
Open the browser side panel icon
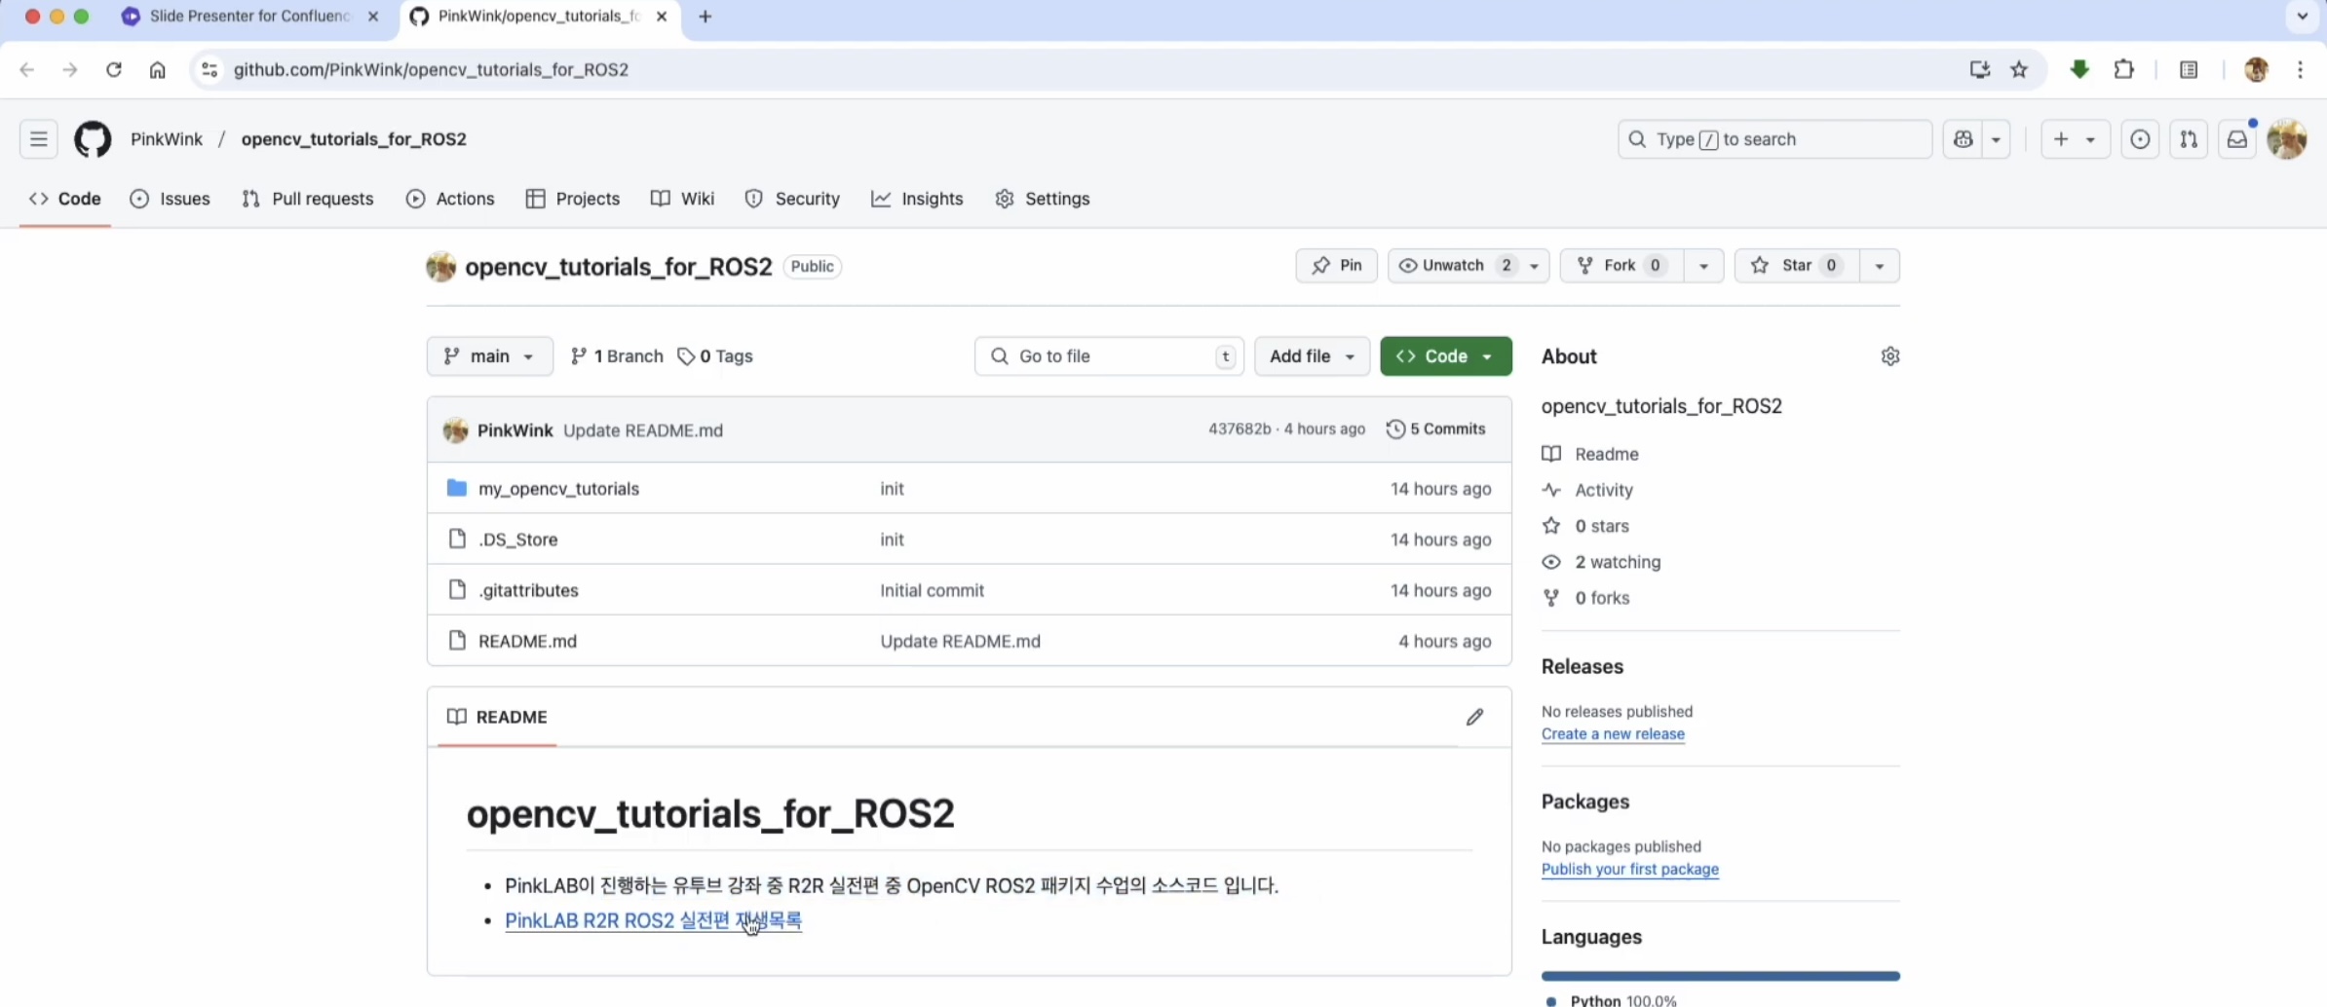coord(2189,70)
